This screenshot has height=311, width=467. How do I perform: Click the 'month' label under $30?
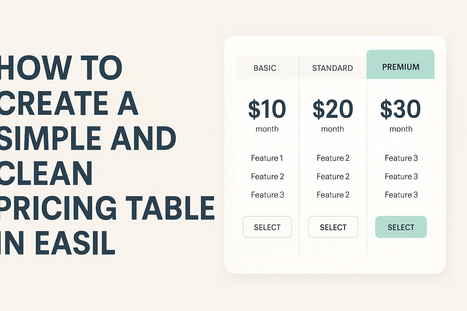point(401,129)
